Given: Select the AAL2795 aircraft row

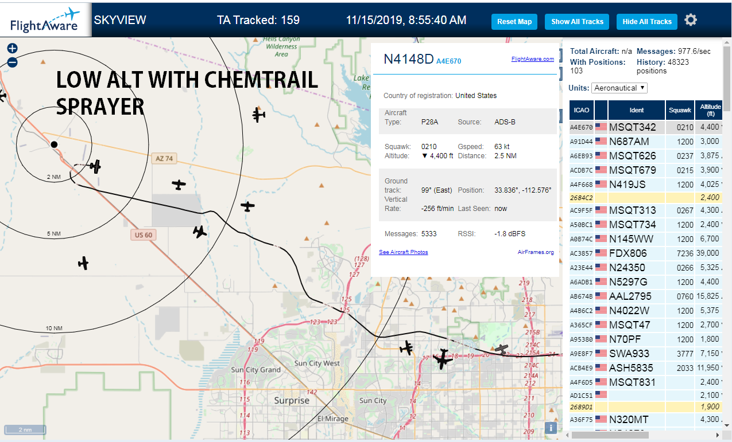Looking at the screenshot, I should point(646,296).
